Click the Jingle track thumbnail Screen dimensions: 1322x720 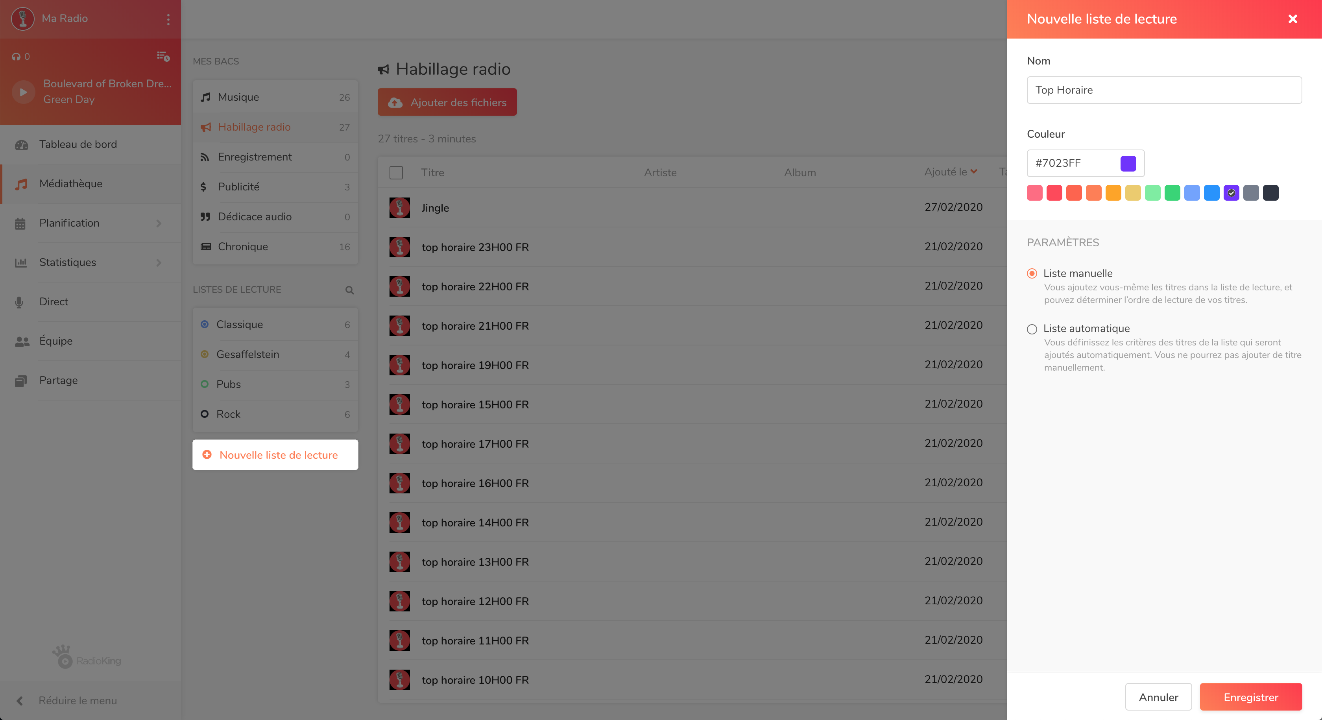click(x=399, y=208)
